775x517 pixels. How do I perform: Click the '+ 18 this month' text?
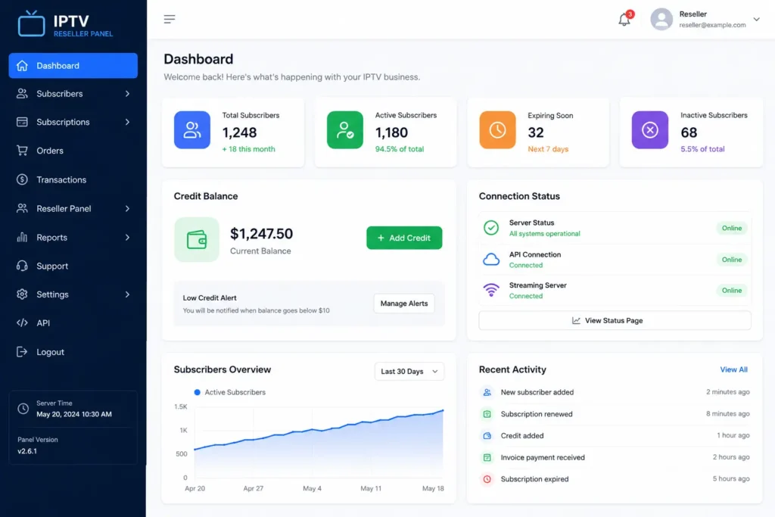coord(248,149)
